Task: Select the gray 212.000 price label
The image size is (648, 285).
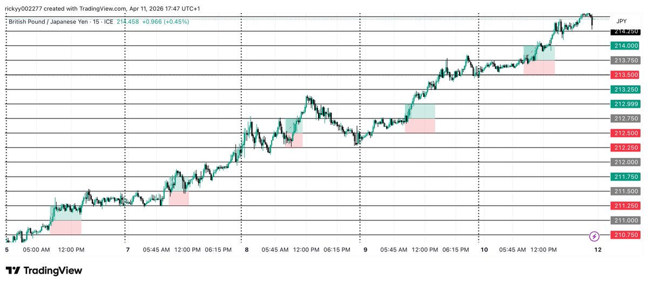Action: coord(625,162)
